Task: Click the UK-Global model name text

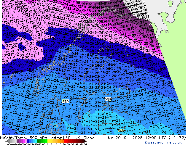Action: [85, 138]
